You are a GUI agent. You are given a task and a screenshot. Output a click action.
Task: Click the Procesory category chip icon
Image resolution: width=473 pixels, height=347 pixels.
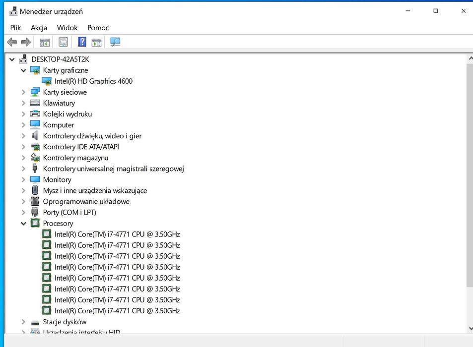pyautogui.click(x=35, y=223)
